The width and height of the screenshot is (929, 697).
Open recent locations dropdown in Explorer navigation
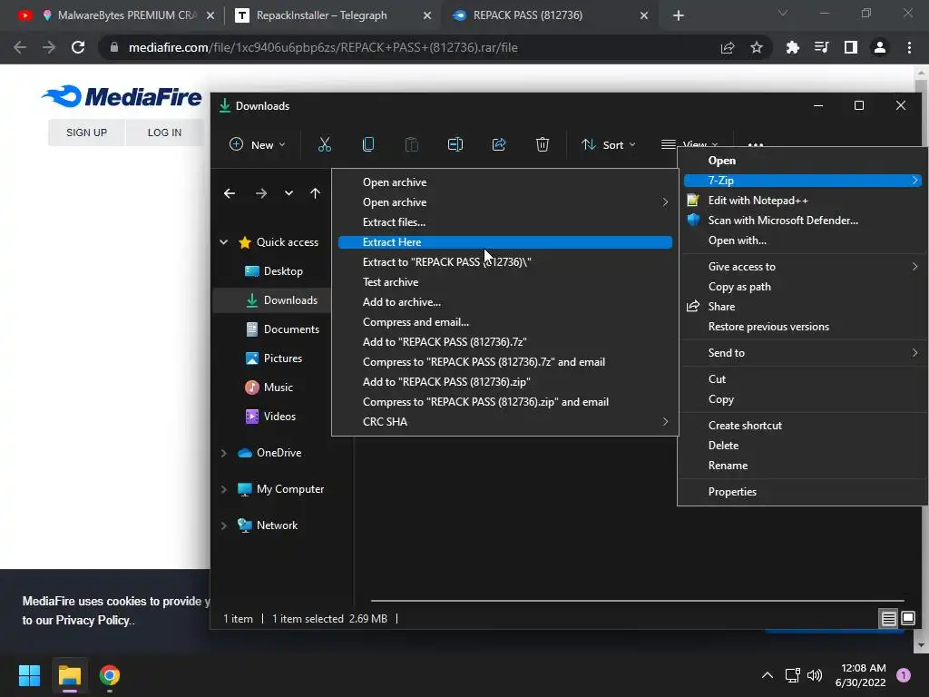click(288, 193)
